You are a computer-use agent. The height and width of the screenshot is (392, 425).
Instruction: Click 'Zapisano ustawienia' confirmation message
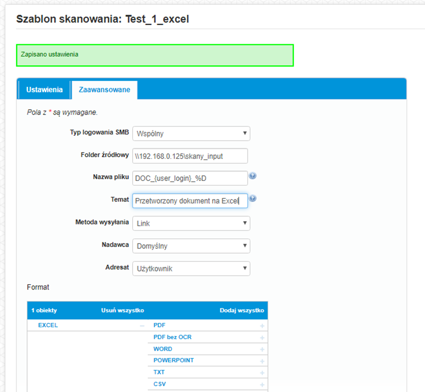155,55
